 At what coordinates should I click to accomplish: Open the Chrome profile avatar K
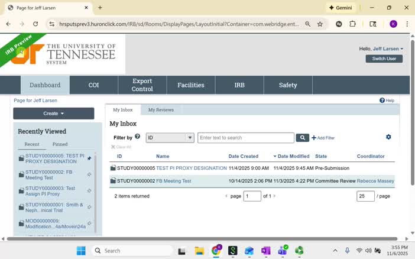(x=393, y=24)
